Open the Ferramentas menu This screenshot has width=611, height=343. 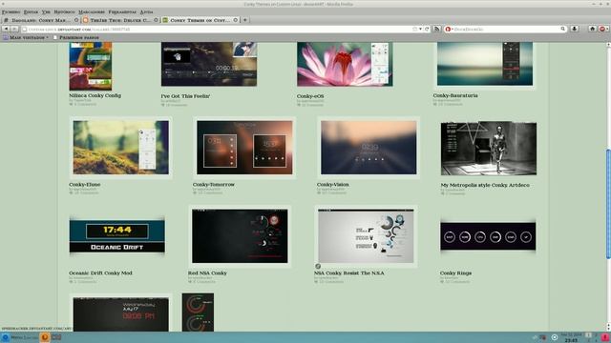point(122,12)
